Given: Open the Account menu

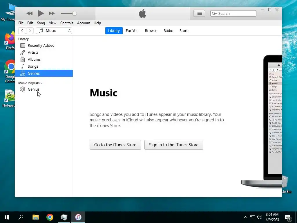Looking at the screenshot, I should pyautogui.click(x=83, y=23).
